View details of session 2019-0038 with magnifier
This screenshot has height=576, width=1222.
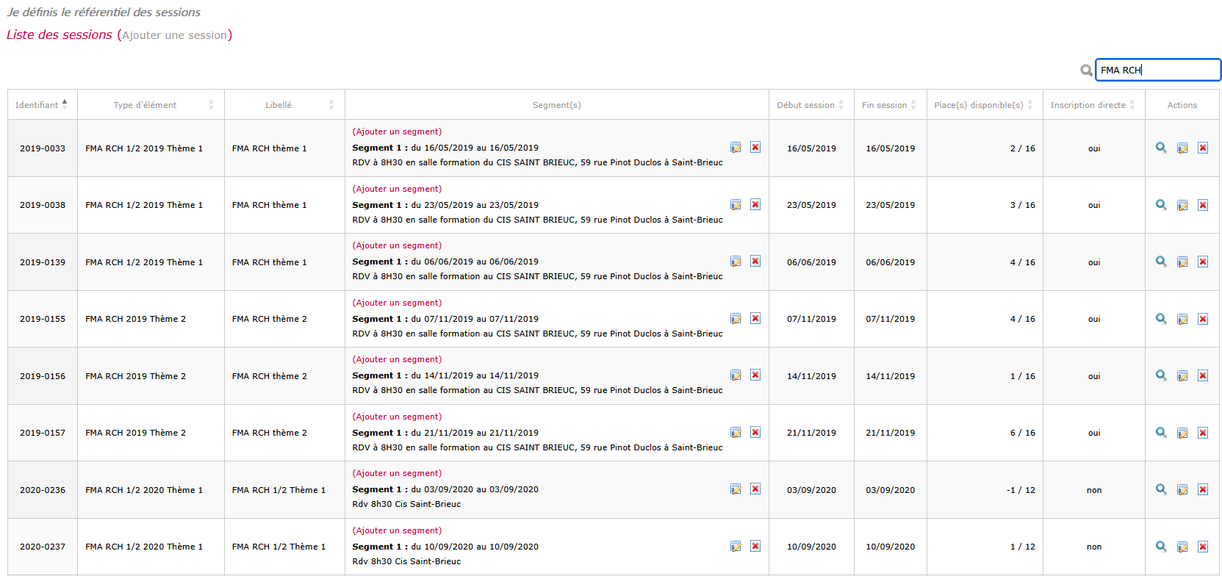pyautogui.click(x=1161, y=205)
